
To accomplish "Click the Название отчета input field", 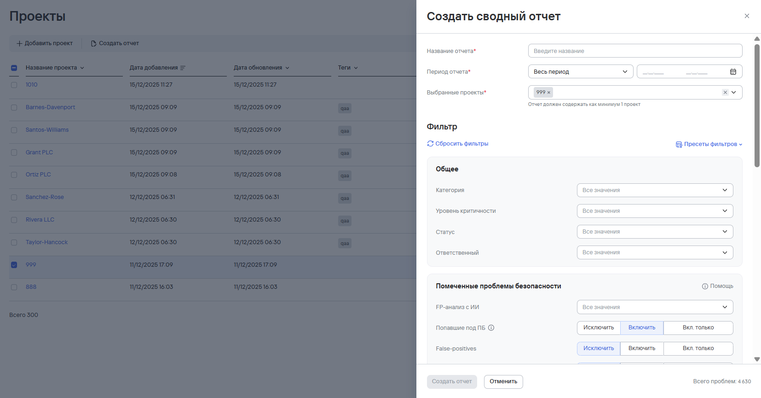I will (x=634, y=51).
